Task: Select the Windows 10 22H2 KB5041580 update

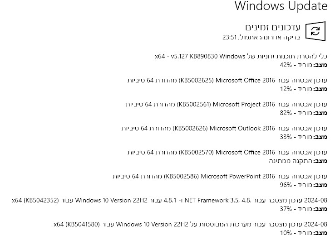Action: pyautogui.click(x=190, y=225)
